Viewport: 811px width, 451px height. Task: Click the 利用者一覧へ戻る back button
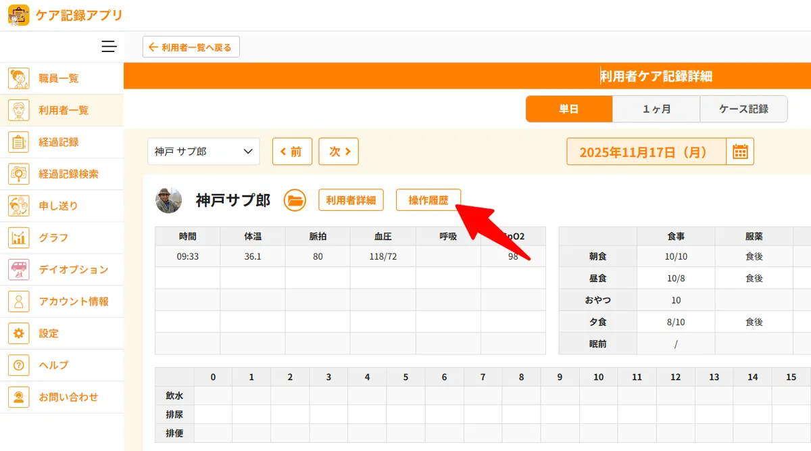[x=191, y=47]
